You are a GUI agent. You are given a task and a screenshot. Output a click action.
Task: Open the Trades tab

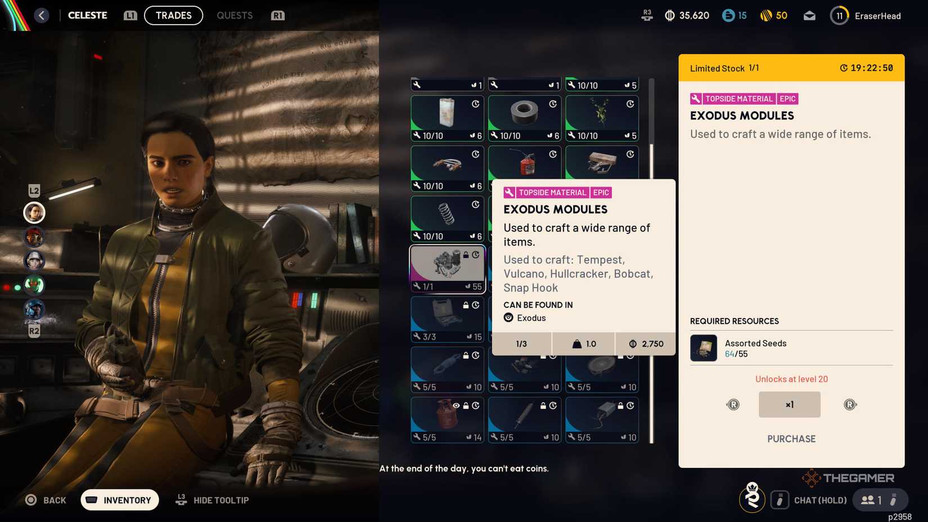click(x=173, y=15)
